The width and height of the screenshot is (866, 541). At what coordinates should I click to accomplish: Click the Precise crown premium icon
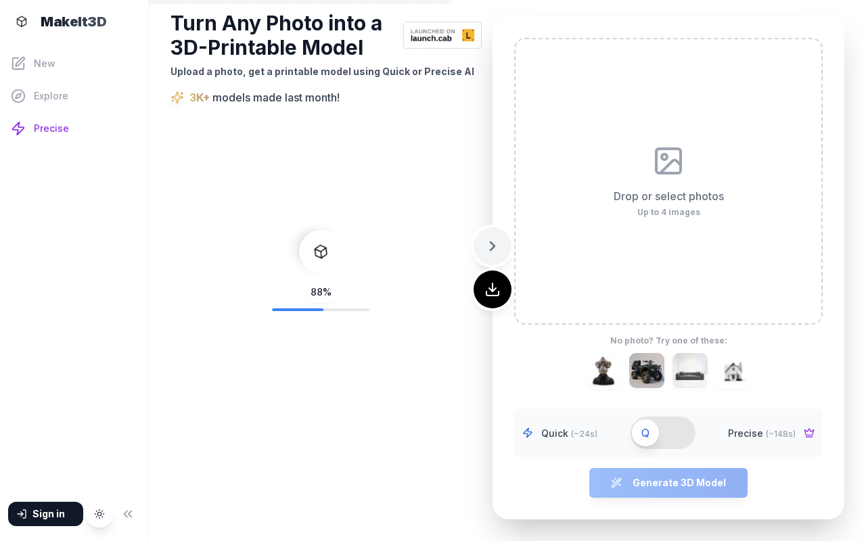pos(809,433)
